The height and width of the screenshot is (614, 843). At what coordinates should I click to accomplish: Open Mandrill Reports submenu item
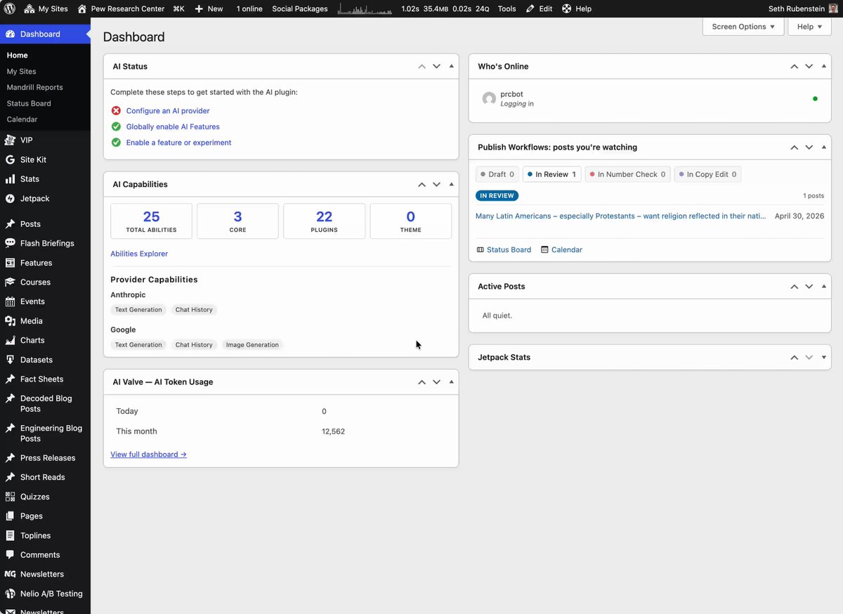click(34, 88)
